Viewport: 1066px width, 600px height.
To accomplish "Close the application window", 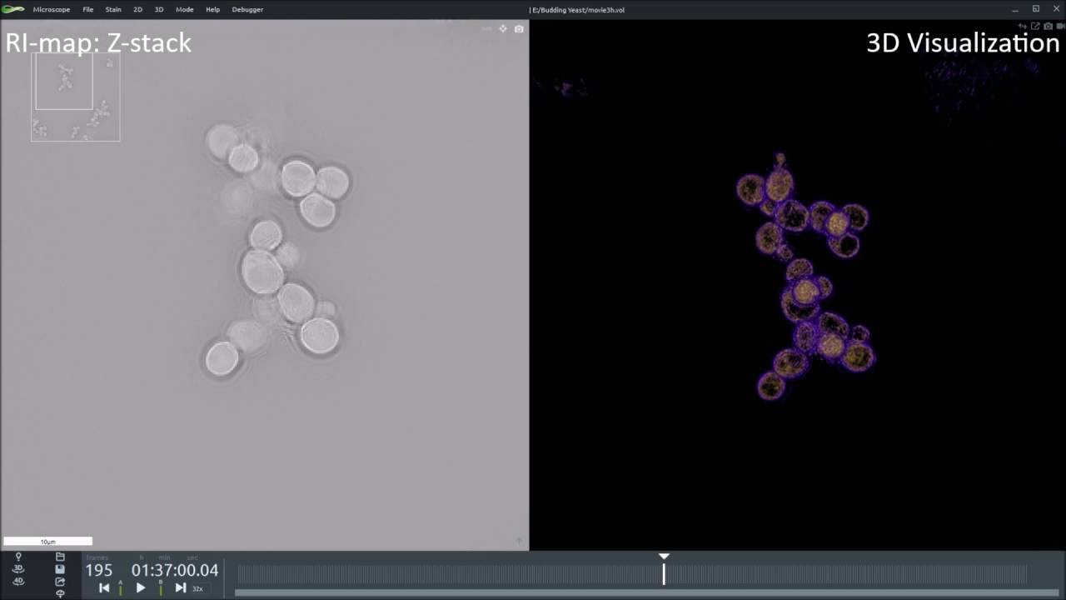I will point(1056,9).
